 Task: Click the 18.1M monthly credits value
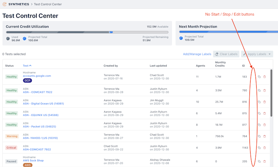219,125
